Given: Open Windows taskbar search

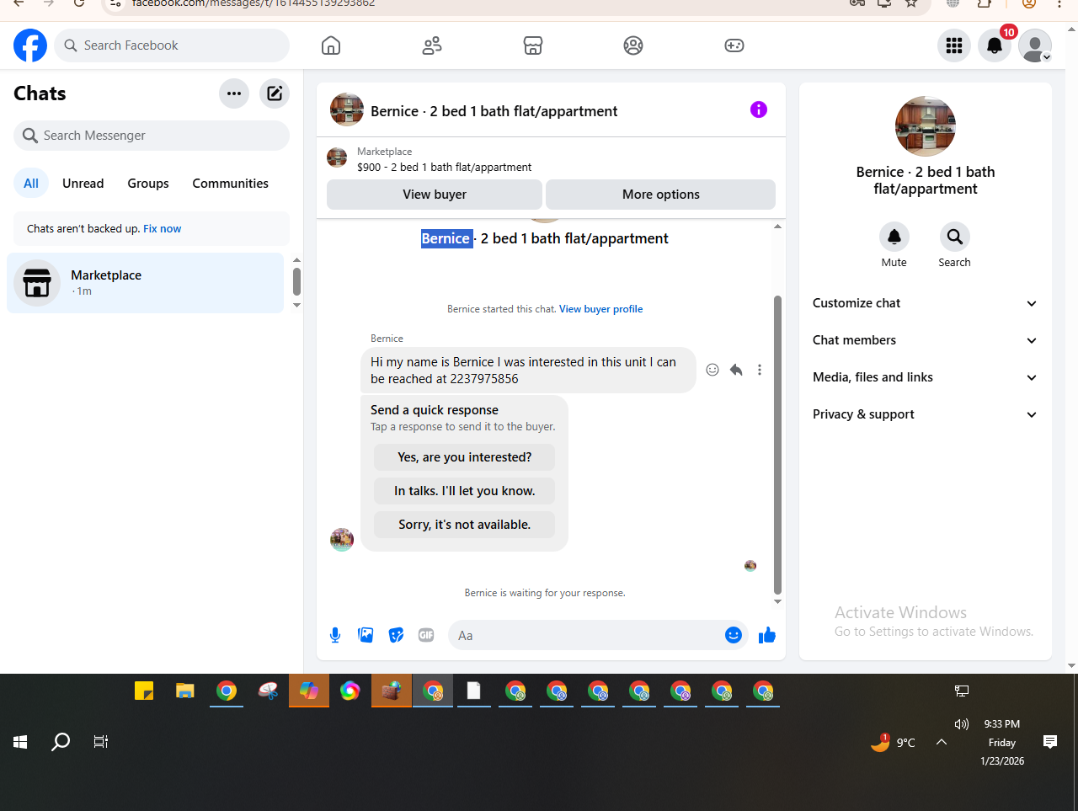Looking at the screenshot, I should [x=61, y=742].
